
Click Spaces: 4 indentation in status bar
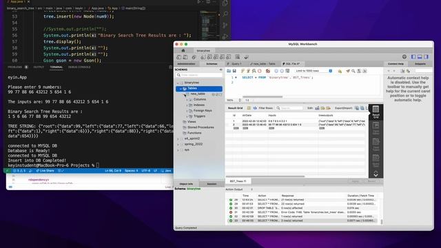(131, 171)
